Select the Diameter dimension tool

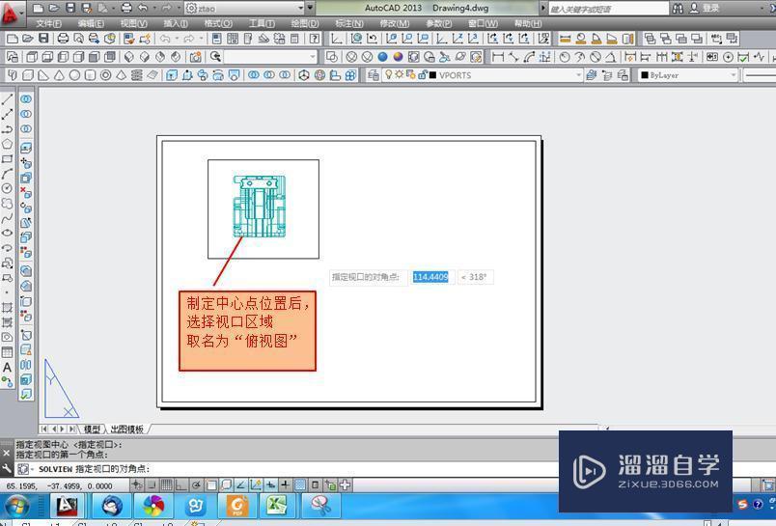tap(596, 57)
